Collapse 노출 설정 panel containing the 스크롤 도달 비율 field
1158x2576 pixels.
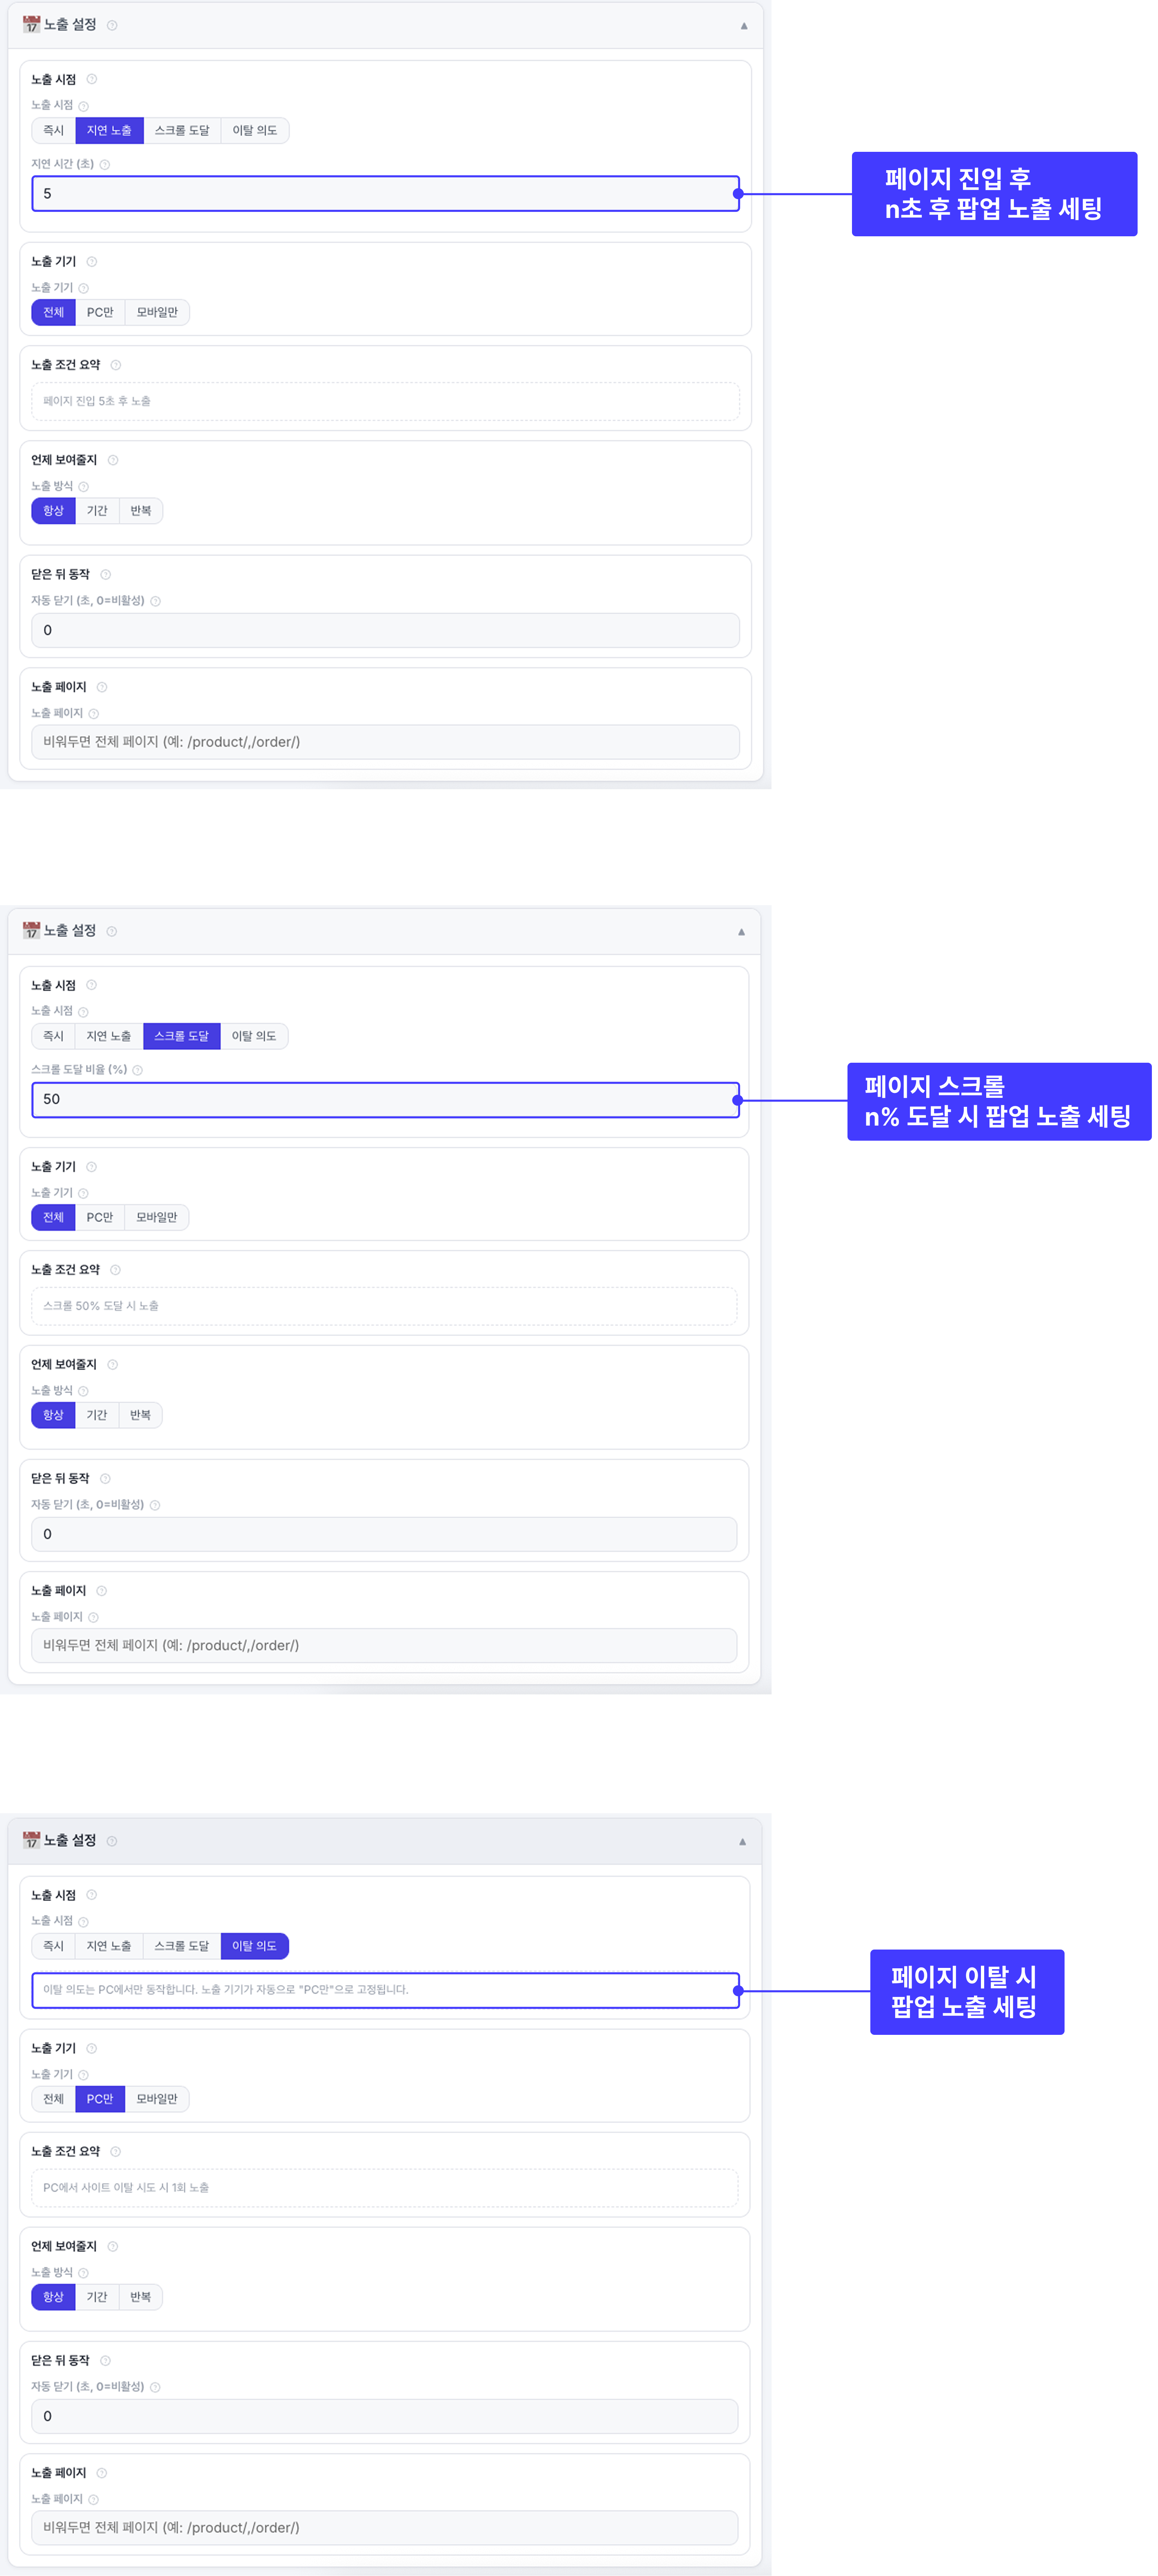(x=741, y=932)
